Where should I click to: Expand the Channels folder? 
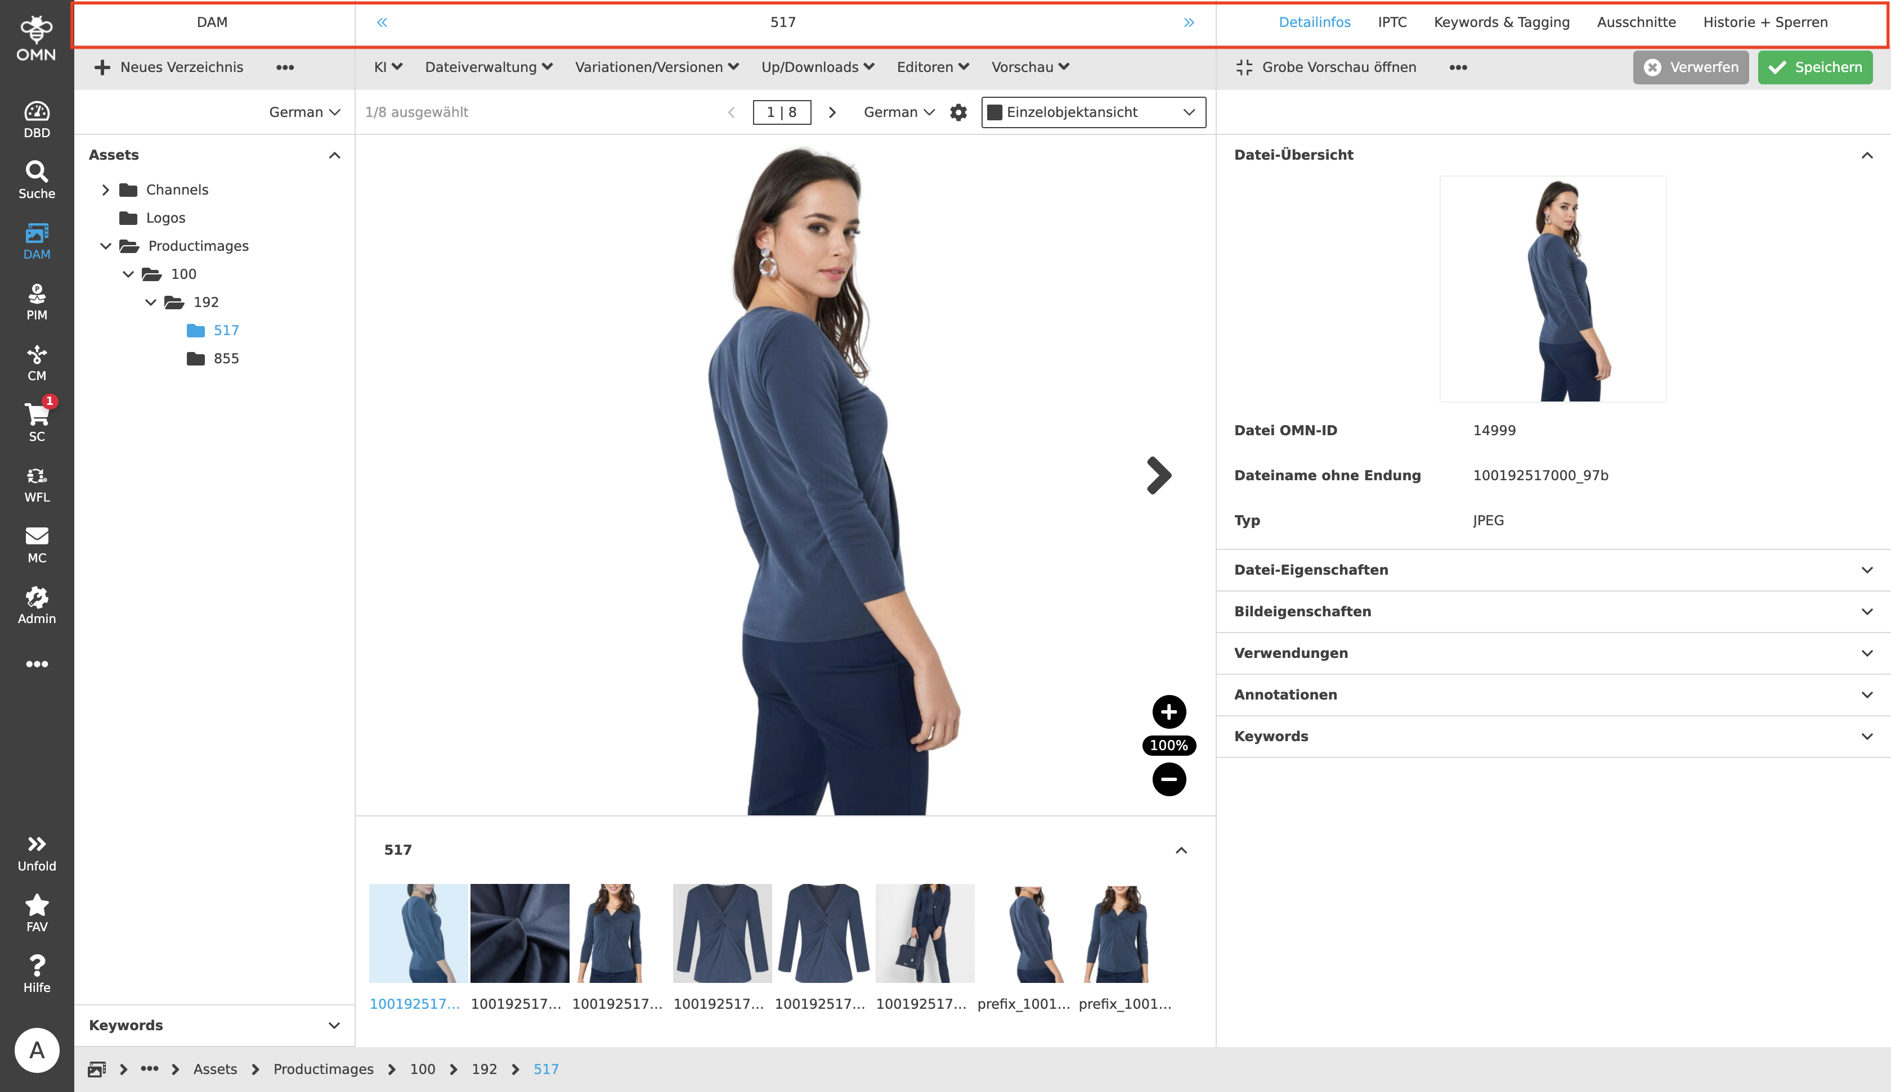point(106,189)
